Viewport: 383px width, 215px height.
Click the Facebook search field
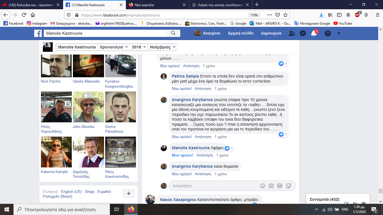click(x=105, y=33)
